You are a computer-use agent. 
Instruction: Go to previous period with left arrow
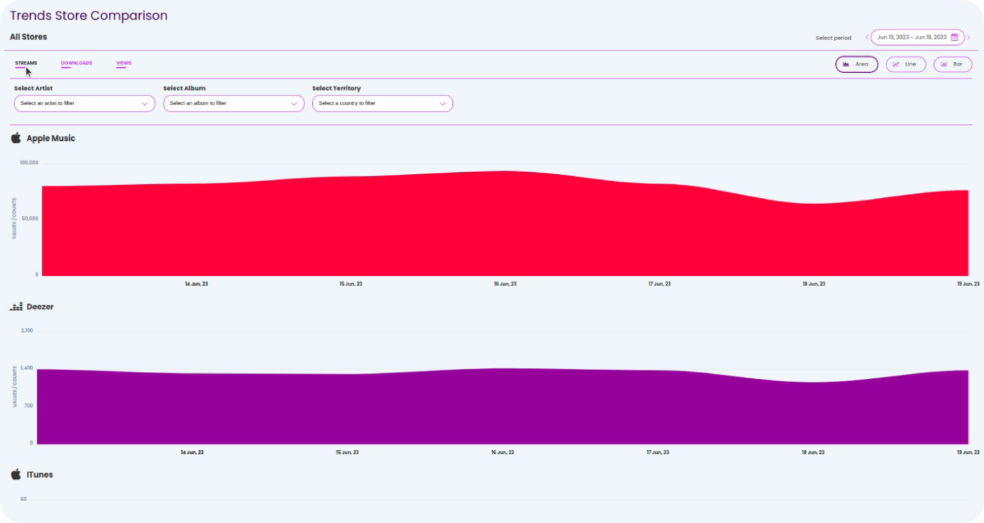(867, 37)
